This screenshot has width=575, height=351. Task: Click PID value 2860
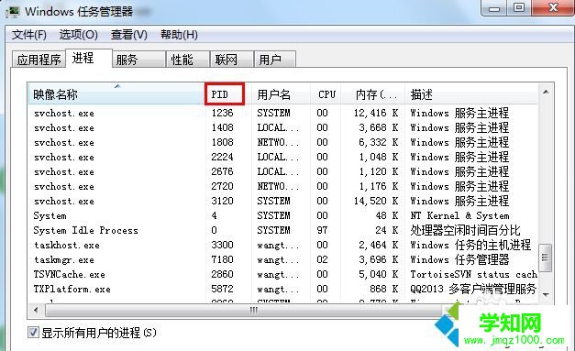pyautogui.click(x=222, y=274)
